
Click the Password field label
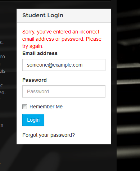click(x=35, y=80)
